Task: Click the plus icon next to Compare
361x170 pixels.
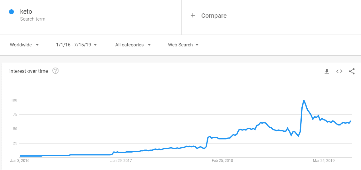Action: (x=193, y=15)
